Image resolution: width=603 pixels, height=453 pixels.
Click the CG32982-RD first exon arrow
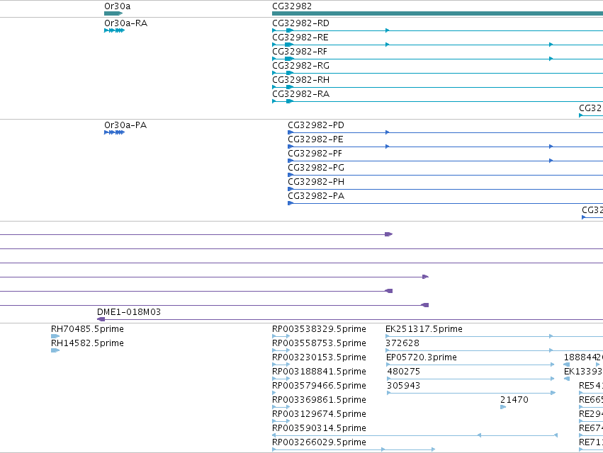coord(274,30)
